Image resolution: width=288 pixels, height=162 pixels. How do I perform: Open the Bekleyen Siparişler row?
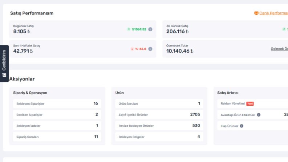[x=57, y=104]
